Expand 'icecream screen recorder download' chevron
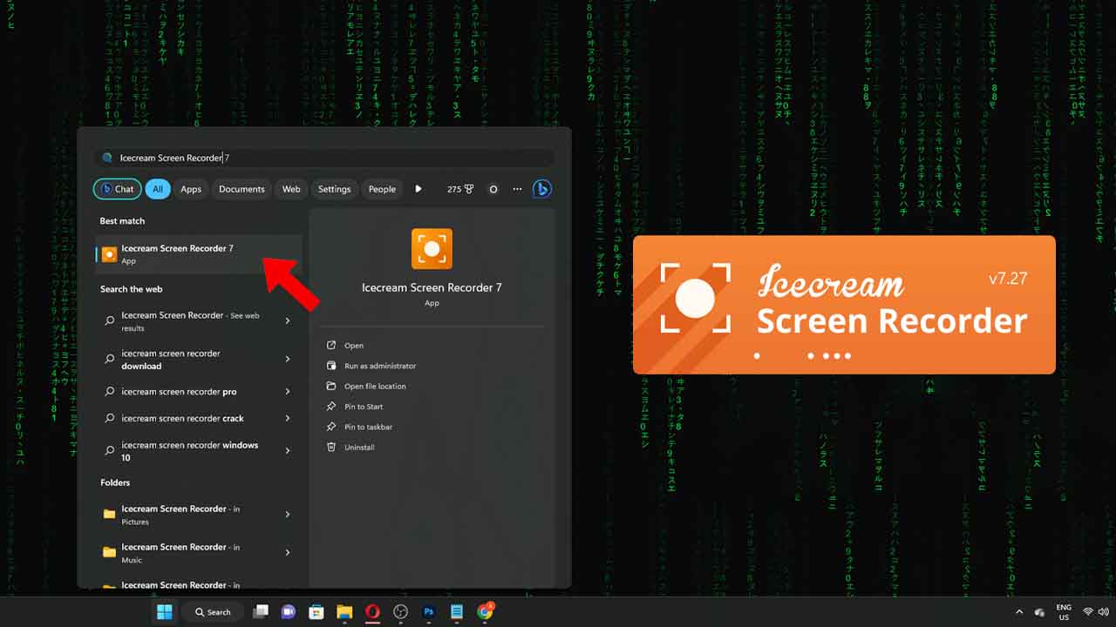1116x627 pixels. 288,360
